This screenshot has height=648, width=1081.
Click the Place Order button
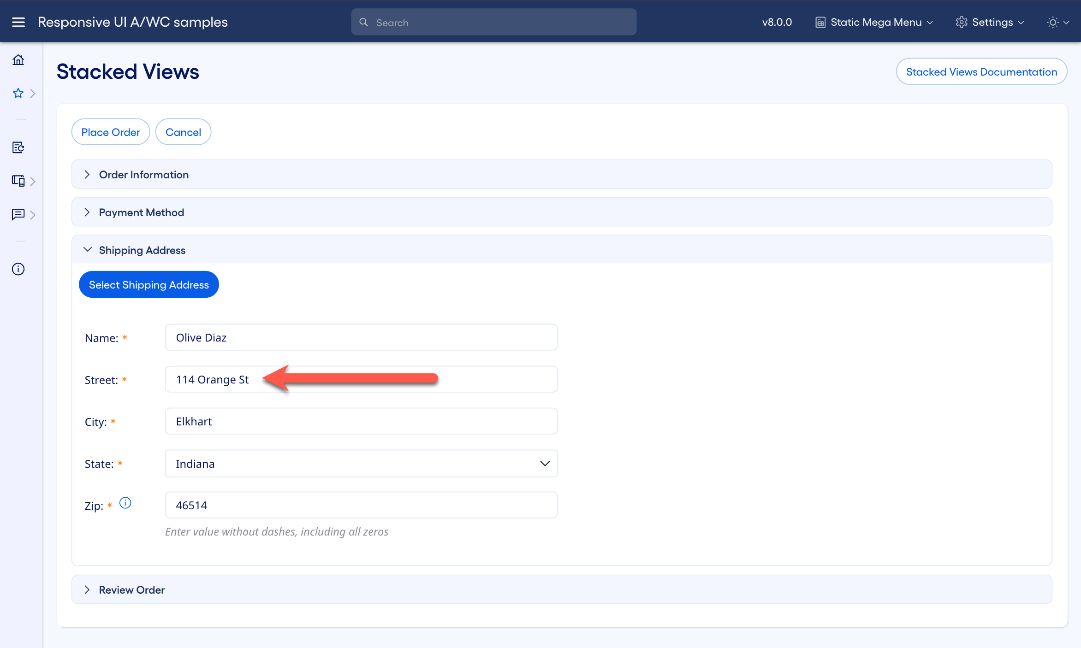111,132
